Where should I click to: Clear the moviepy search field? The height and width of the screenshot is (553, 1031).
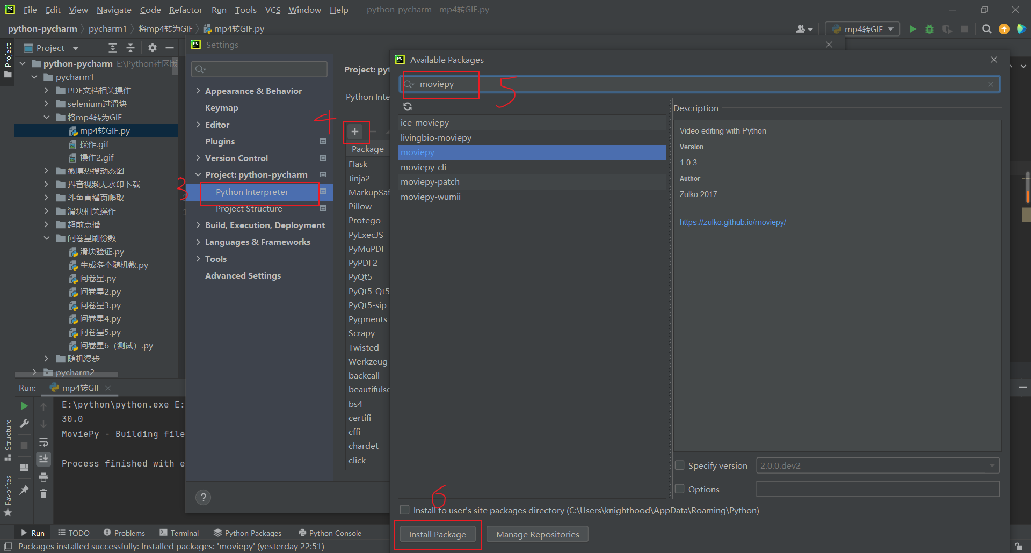click(991, 84)
